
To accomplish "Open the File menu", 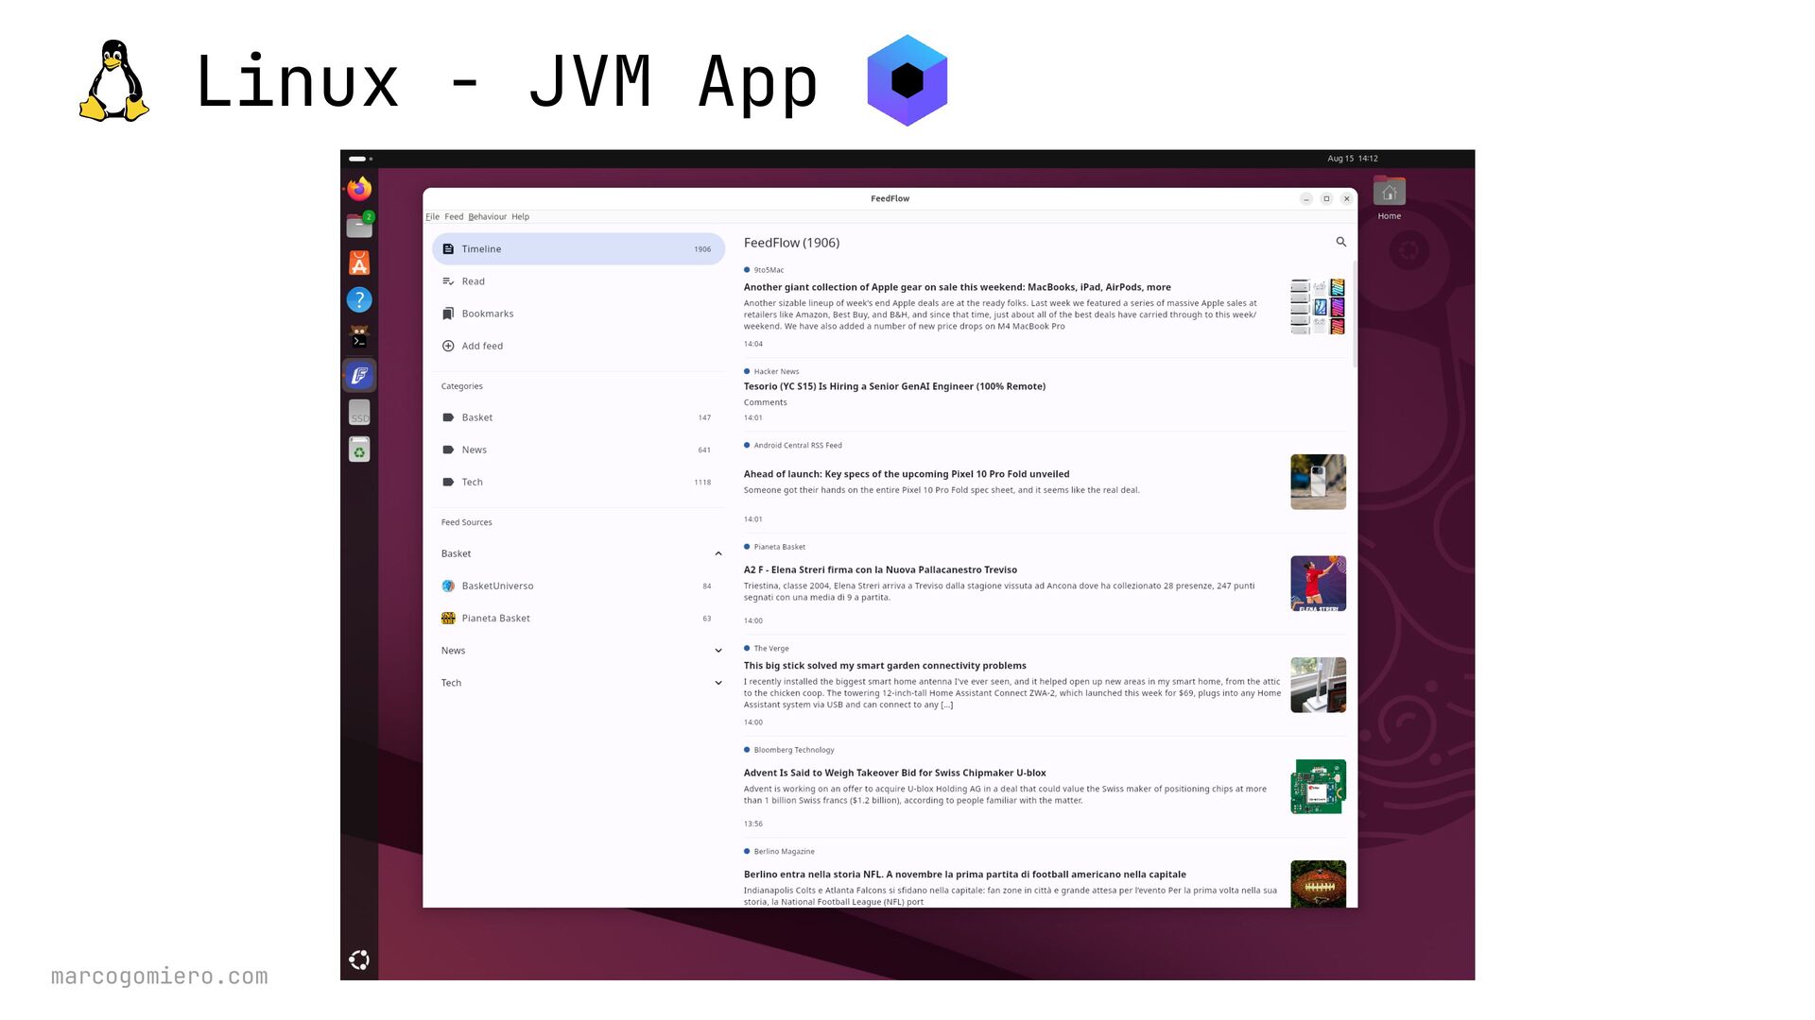I will tap(432, 217).
